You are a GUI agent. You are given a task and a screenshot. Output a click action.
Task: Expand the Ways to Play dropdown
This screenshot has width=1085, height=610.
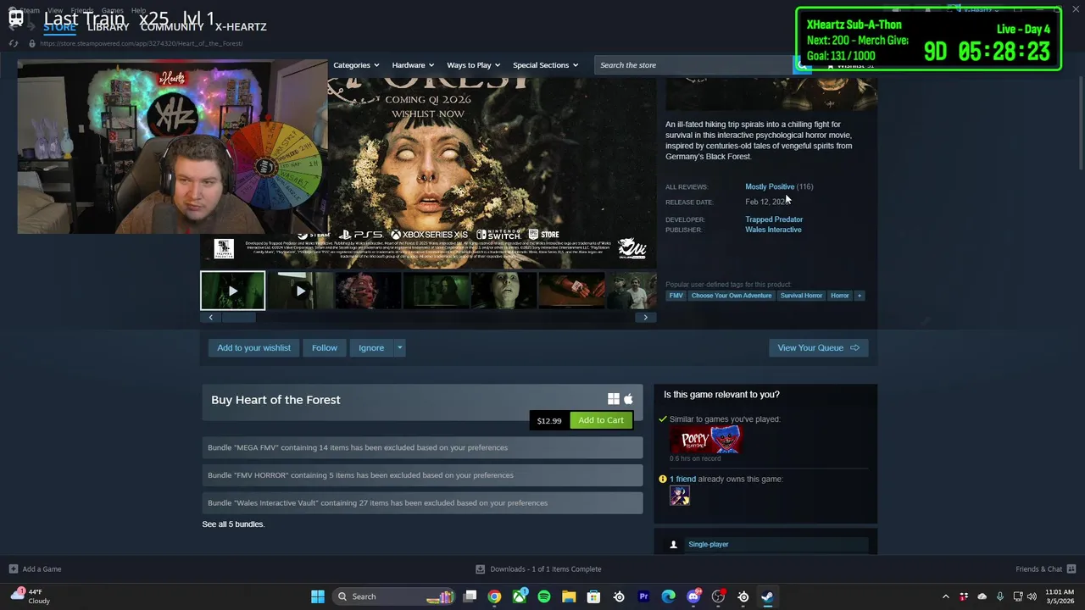point(473,65)
